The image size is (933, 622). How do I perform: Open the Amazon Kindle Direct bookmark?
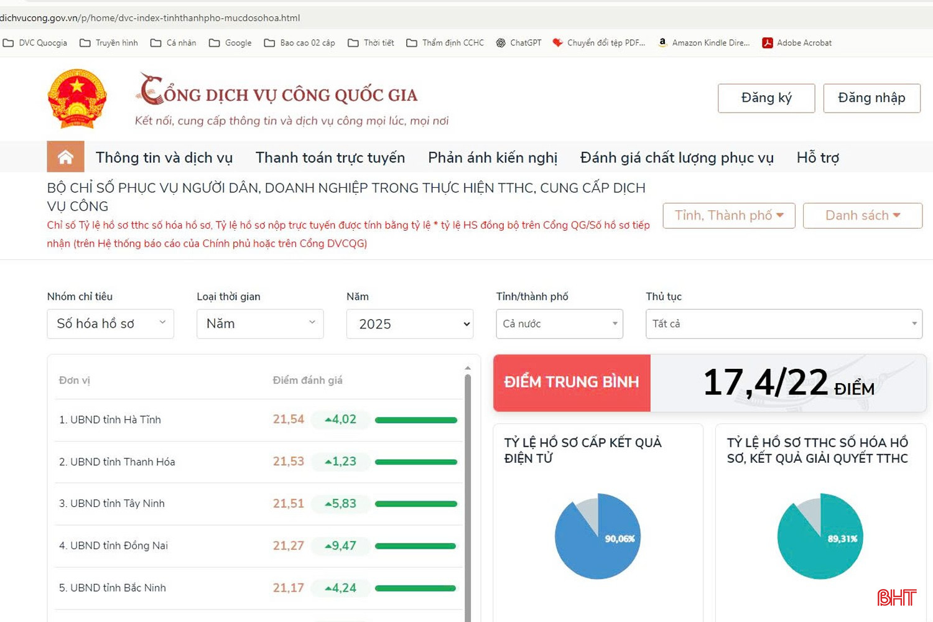(704, 43)
